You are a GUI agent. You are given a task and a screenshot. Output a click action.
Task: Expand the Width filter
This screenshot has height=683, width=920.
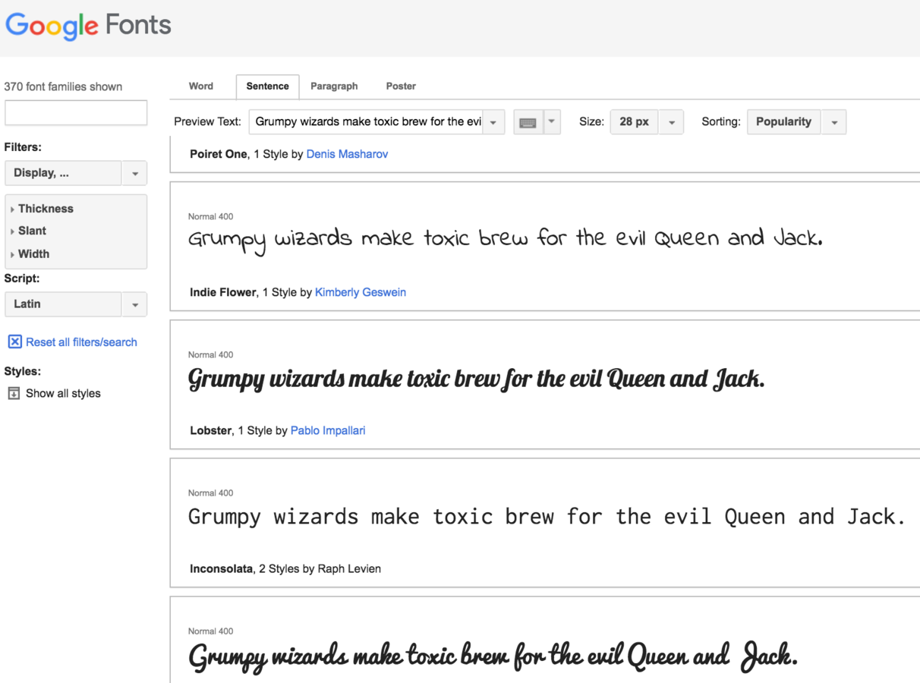30,254
